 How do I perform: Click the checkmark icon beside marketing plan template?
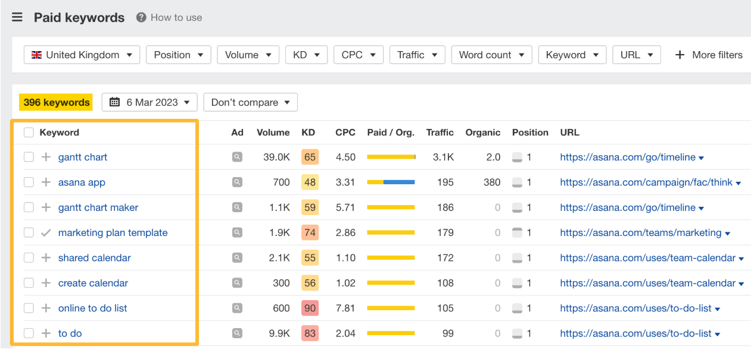click(46, 233)
